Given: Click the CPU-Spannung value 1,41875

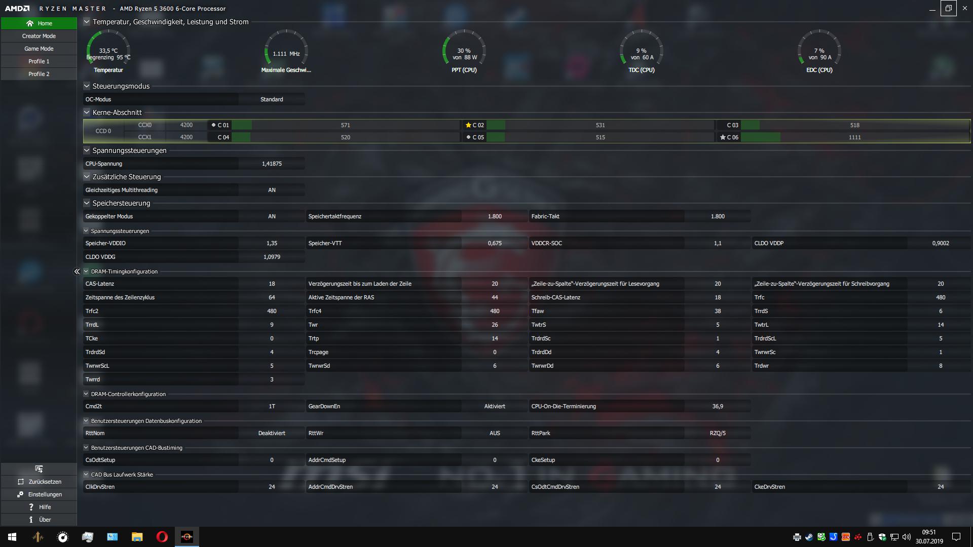Looking at the screenshot, I should (272, 164).
